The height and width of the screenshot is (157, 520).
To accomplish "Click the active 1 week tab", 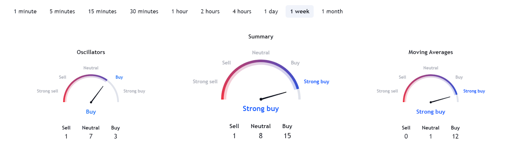I will pos(299,11).
